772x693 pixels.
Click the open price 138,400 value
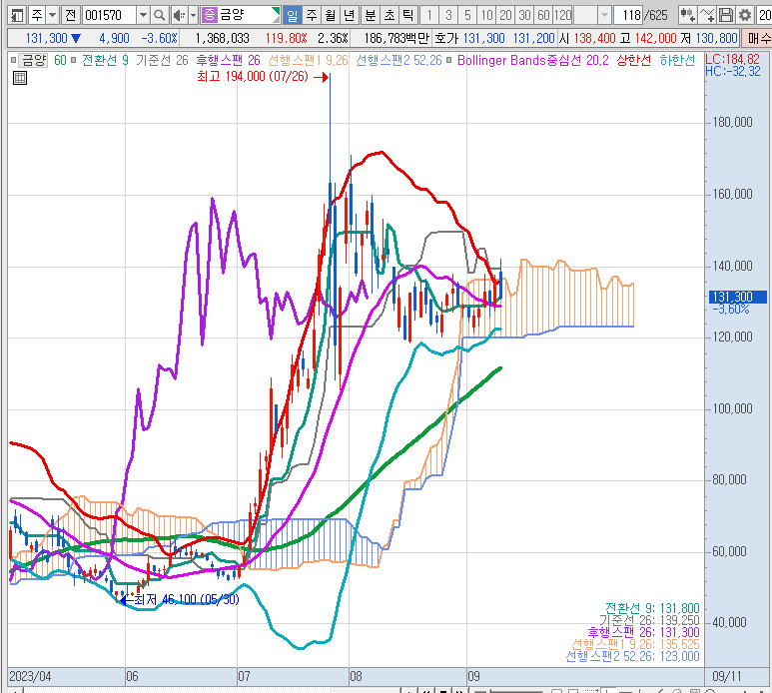point(595,38)
